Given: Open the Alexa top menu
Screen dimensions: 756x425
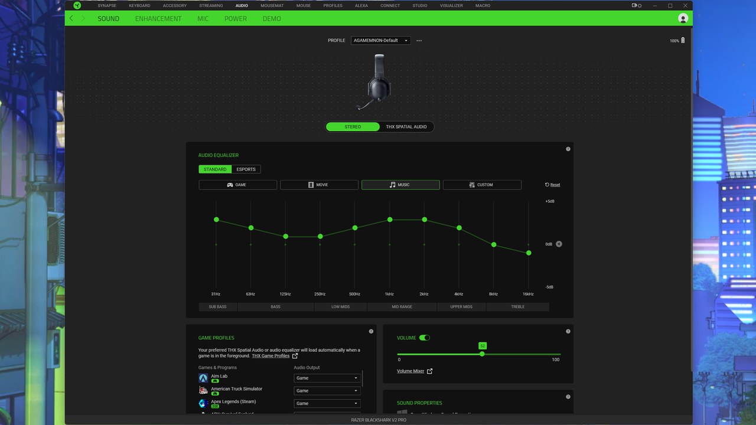Looking at the screenshot, I should tap(361, 5).
